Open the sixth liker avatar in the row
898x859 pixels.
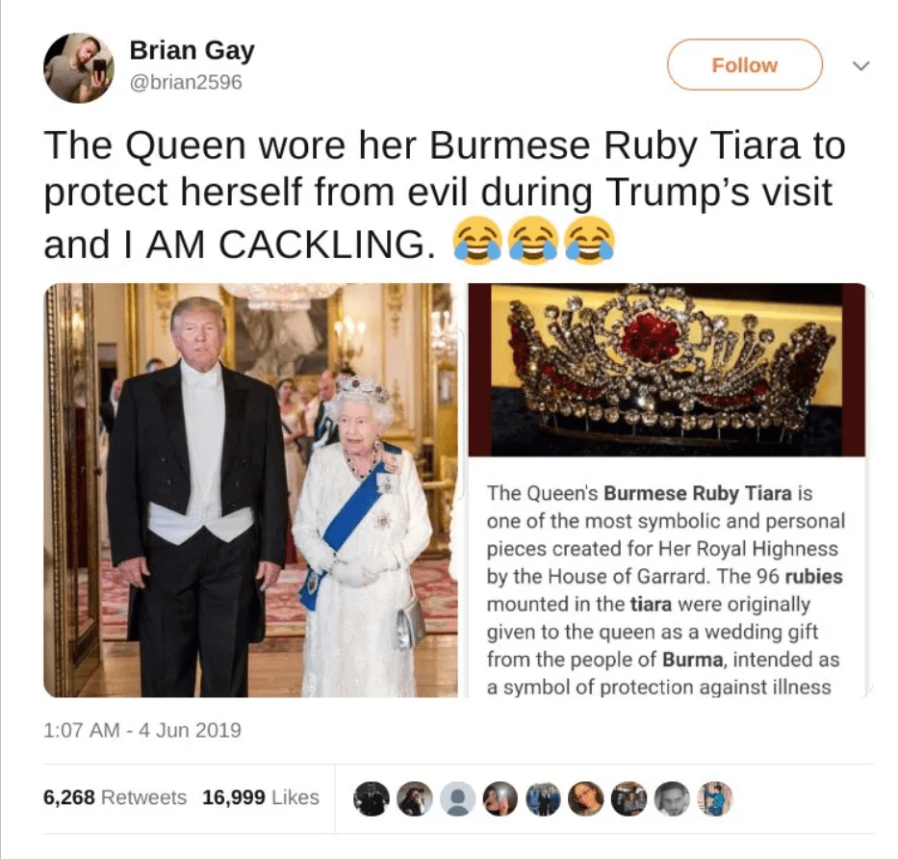point(586,798)
